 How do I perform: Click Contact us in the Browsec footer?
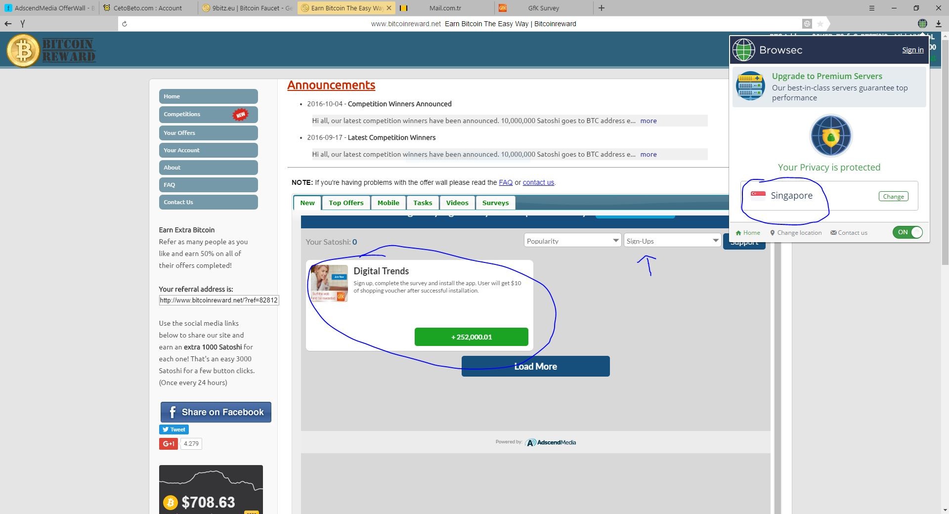pyautogui.click(x=849, y=233)
